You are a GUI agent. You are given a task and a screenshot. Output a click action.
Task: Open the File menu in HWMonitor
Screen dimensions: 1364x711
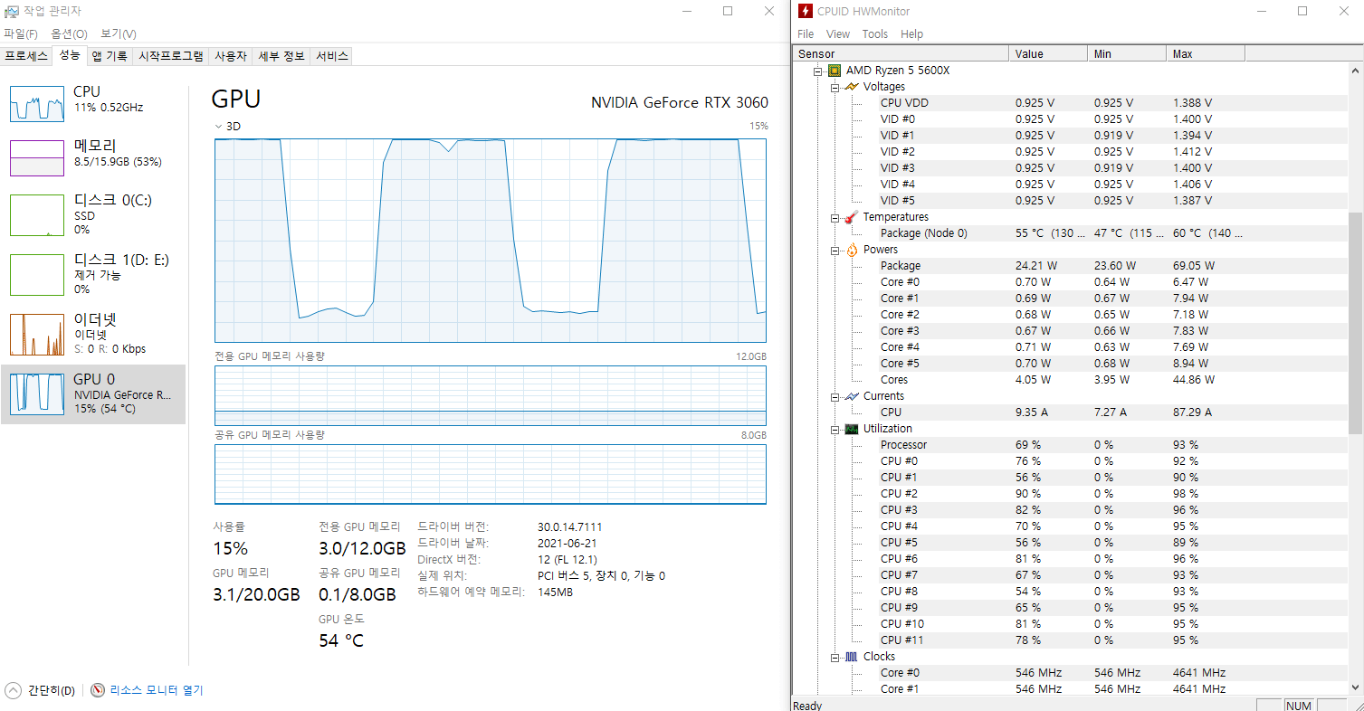pos(806,33)
